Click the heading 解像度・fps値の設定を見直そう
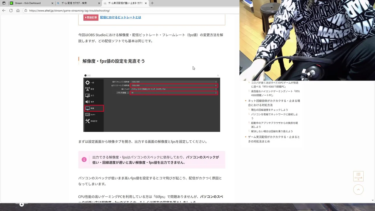 [x=114, y=61]
